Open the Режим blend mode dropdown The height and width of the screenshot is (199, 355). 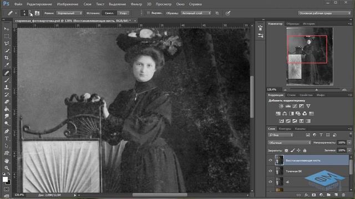point(69,13)
